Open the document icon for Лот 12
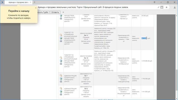 pos(61,61)
